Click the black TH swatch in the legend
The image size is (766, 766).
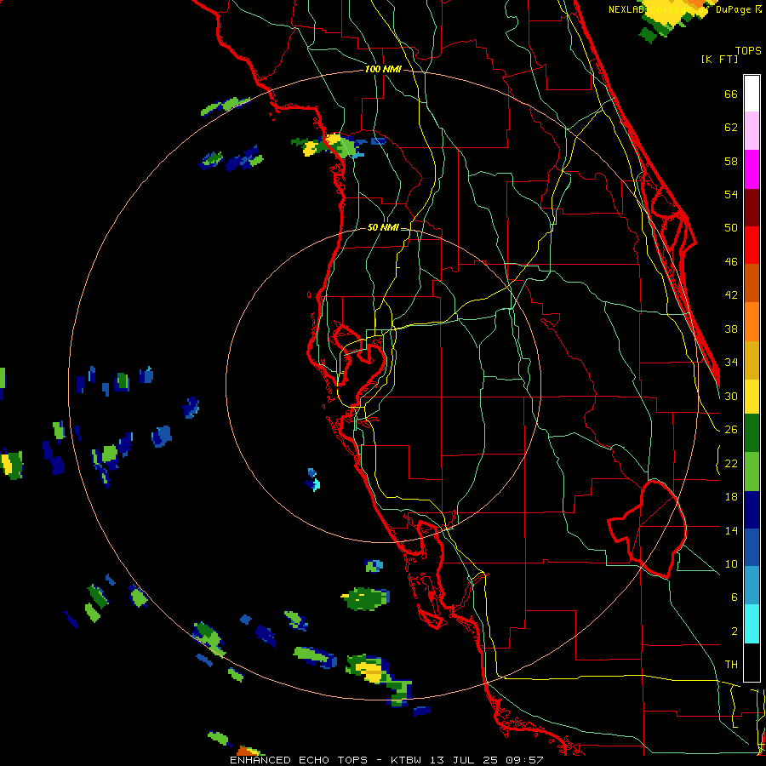(752, 662)
